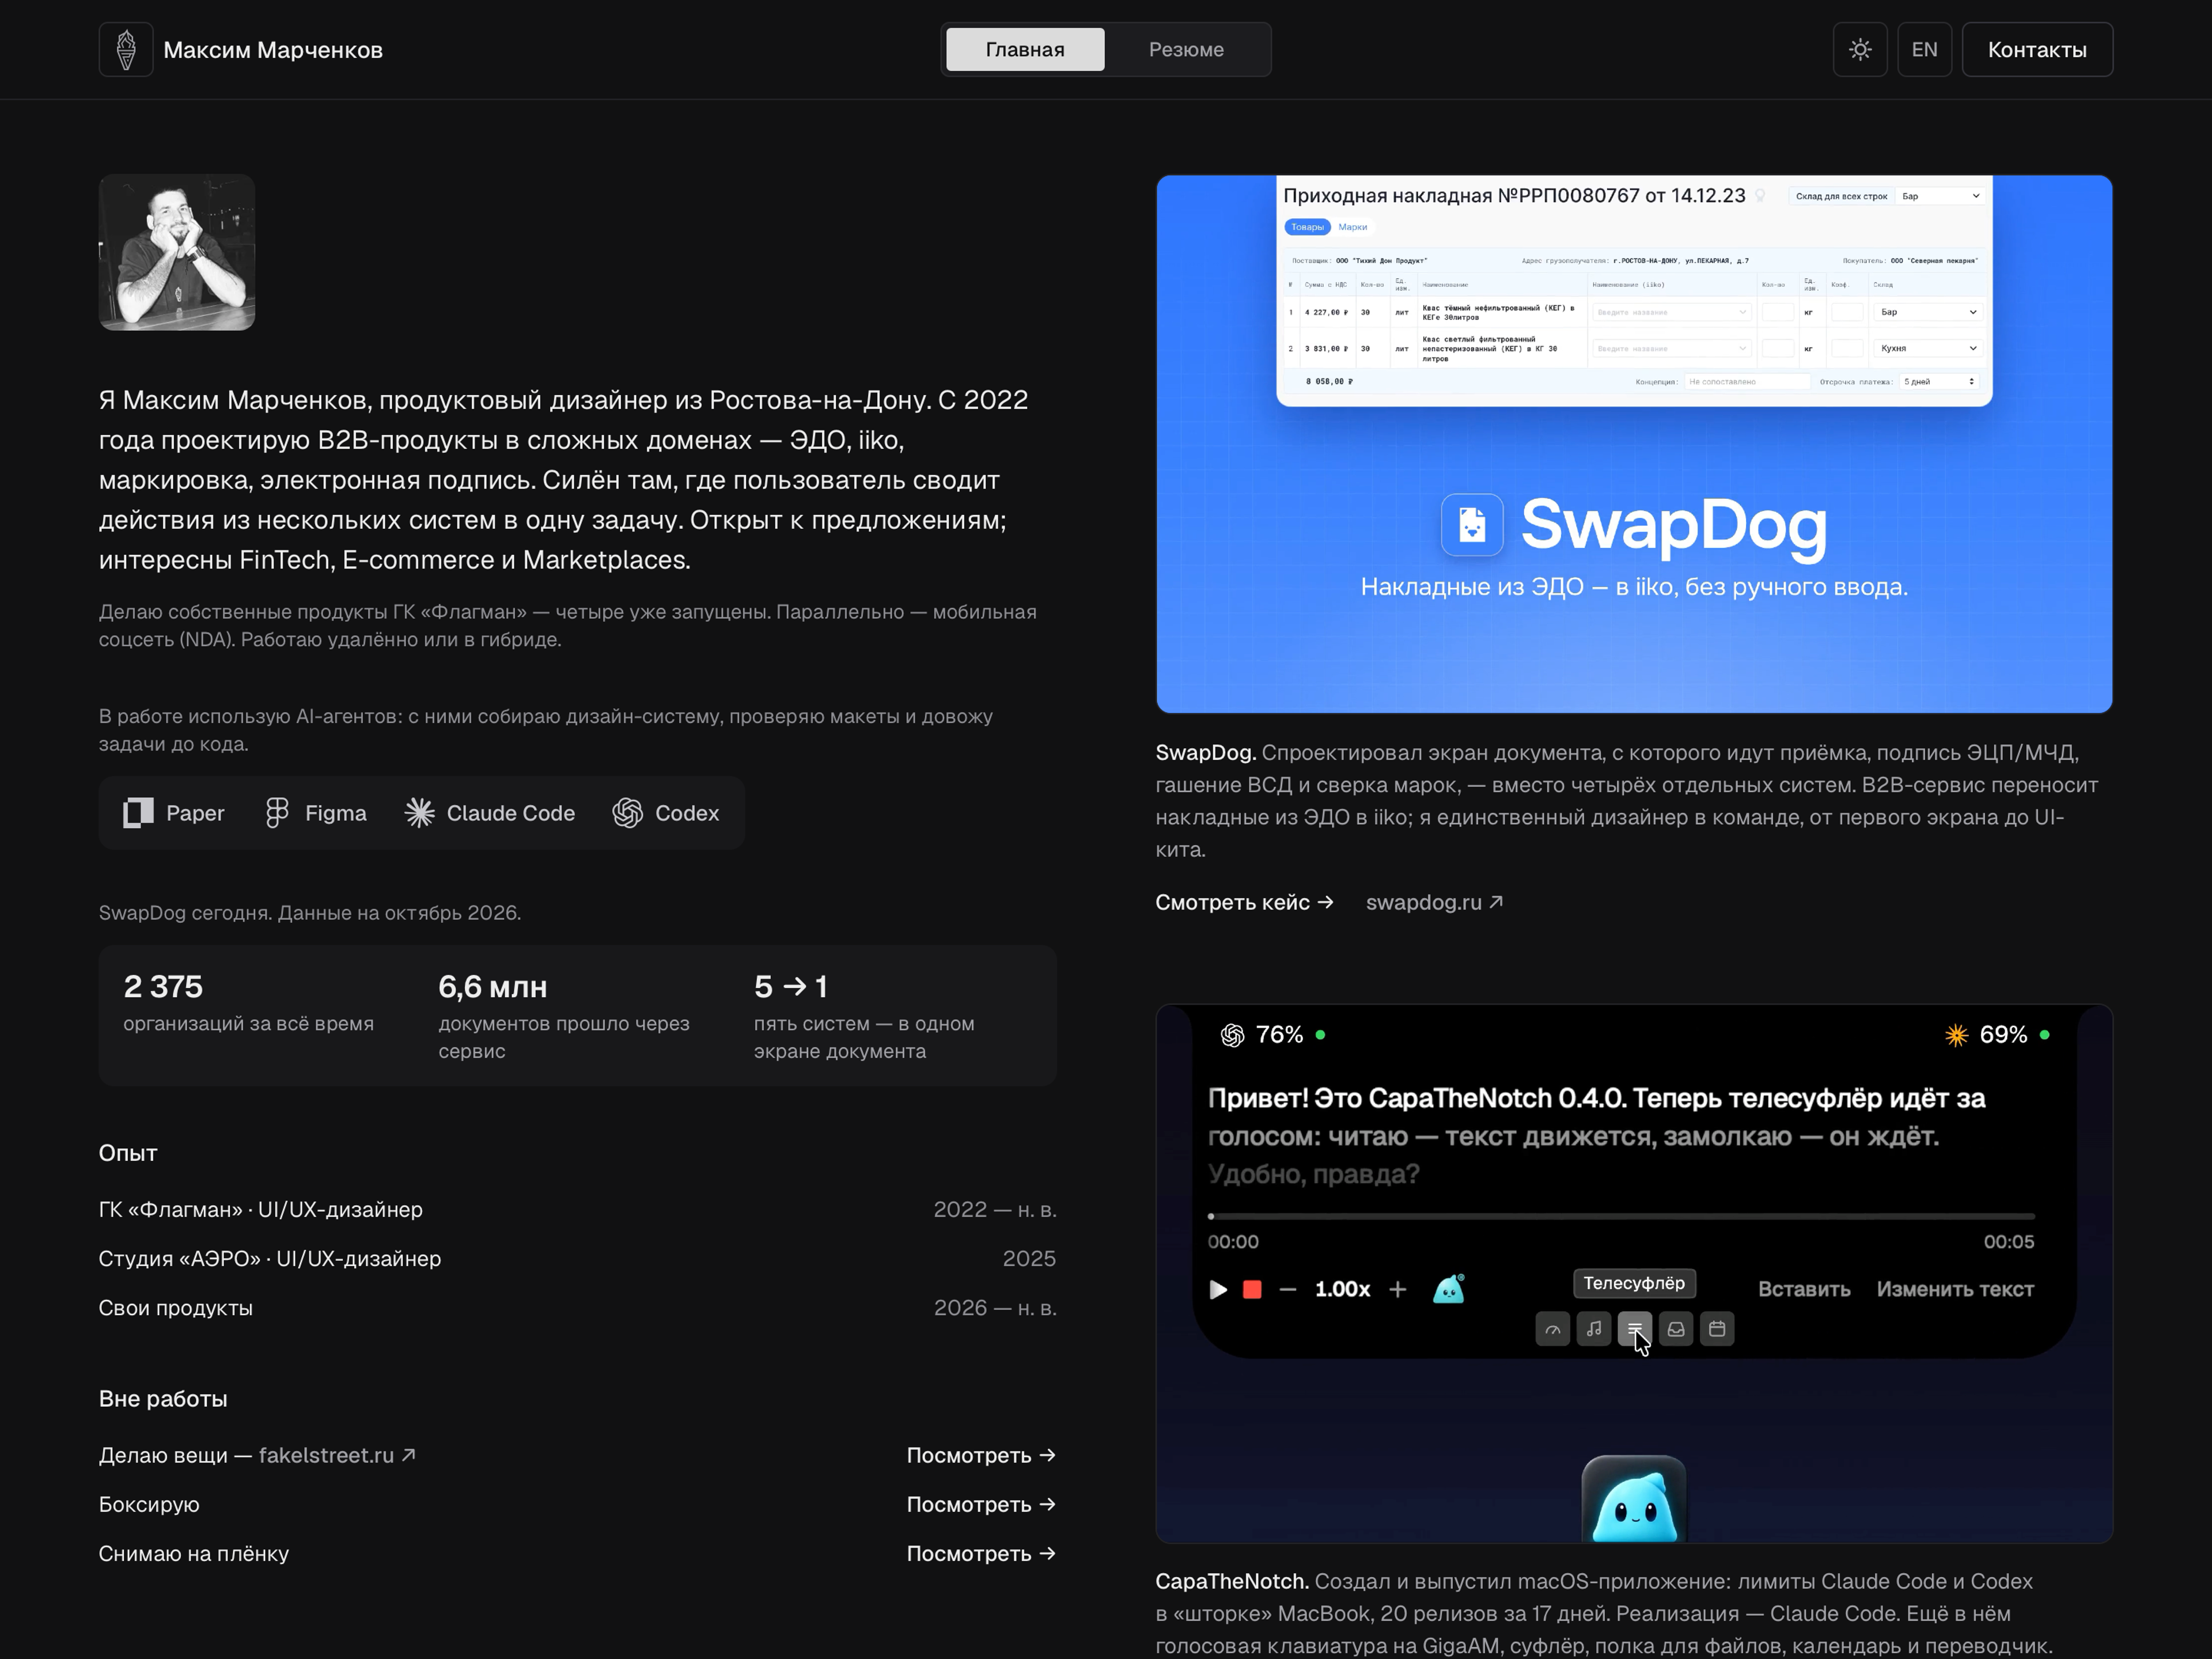Click the Claude 69% usage indicator

(1997, 1035)
